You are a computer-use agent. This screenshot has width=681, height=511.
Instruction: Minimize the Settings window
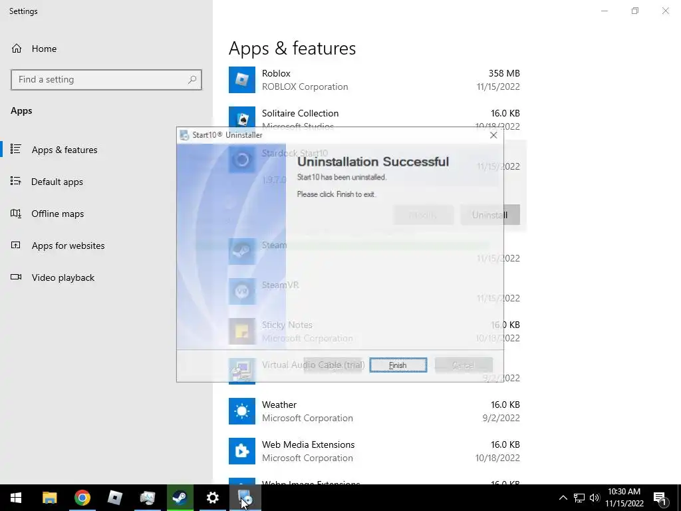point(604,11)
